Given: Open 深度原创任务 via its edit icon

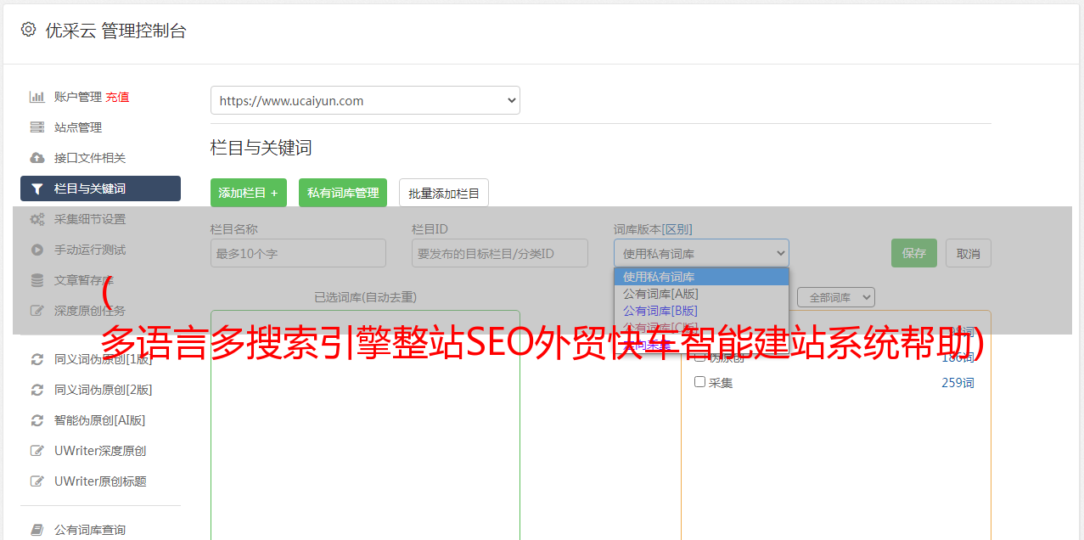Looking at the screenshot, I should [37, 311].
